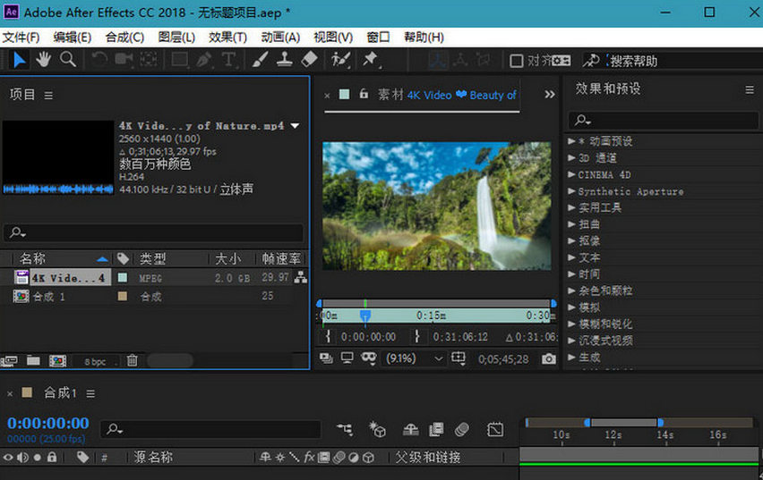Viewport: 763px width, 480px height.
Task: Select the Rotation tool
Action: [99, 60]
